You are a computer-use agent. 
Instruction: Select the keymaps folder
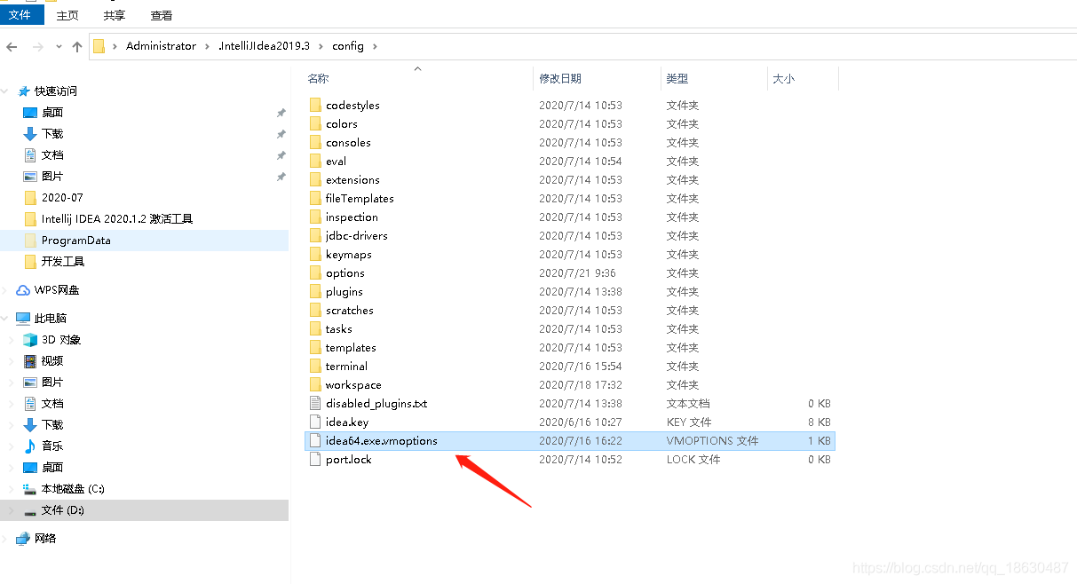(x=348, y=254)
